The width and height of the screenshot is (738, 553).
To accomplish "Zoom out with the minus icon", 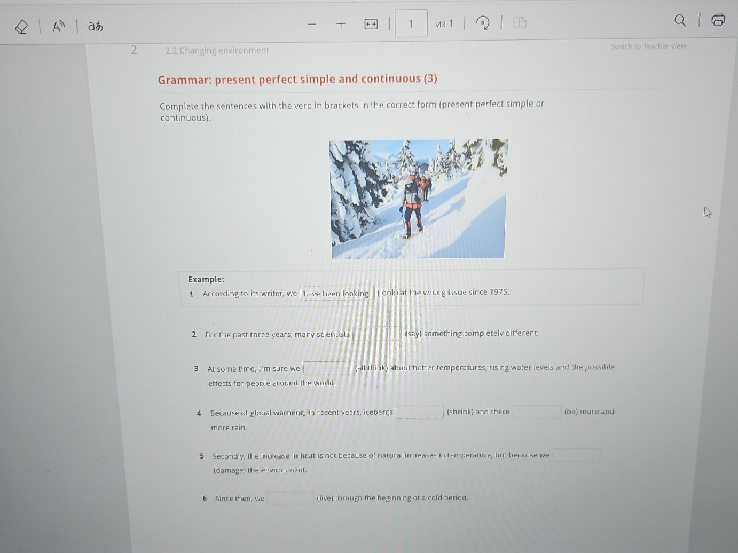I will [x=312, y=24].
